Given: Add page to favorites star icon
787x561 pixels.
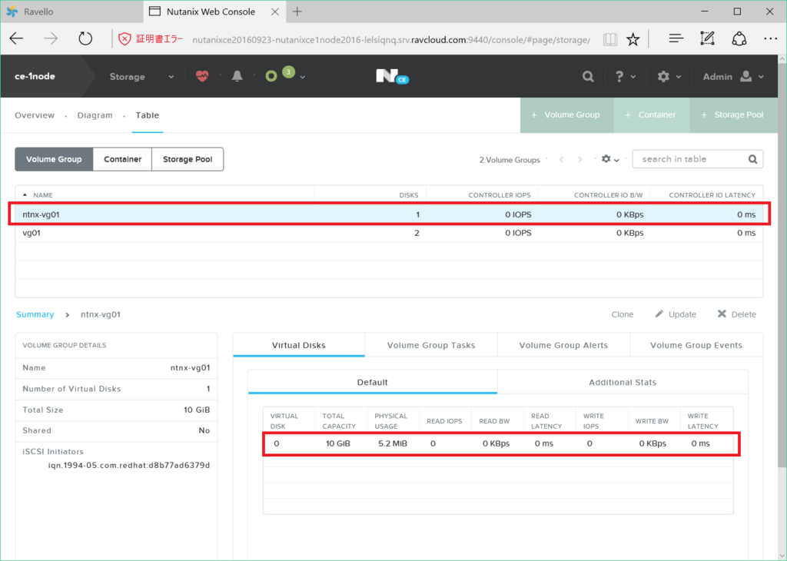Looking at the screenshot, I should 633,39.
